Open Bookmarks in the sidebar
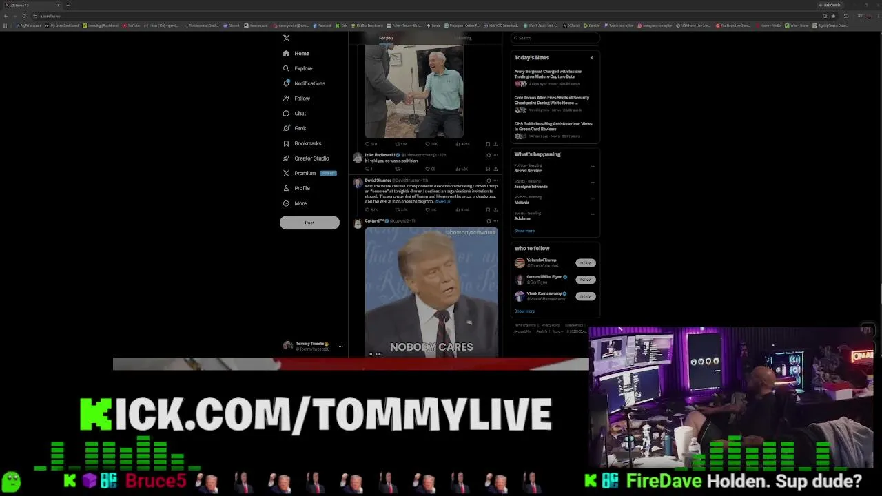Image resolution: width=882 pixels, height=496 pixels. pyautogui.click(x=302, y=143)
